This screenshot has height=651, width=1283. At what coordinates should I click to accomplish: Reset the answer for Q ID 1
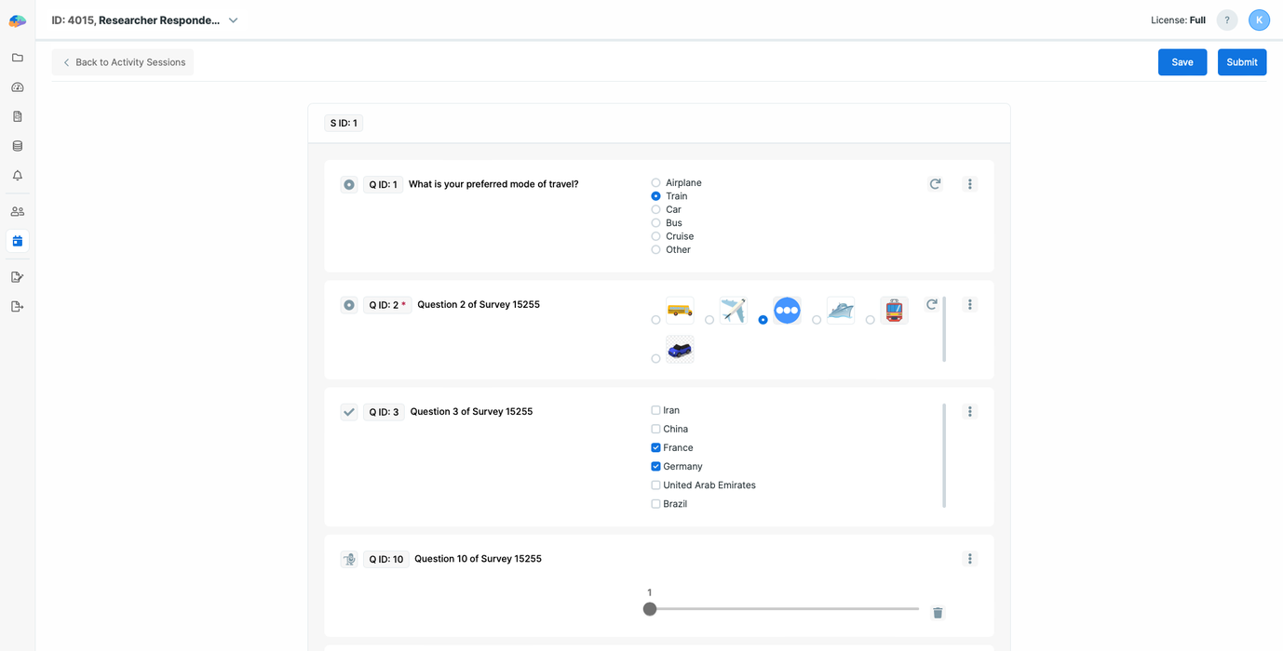[935, 184]
